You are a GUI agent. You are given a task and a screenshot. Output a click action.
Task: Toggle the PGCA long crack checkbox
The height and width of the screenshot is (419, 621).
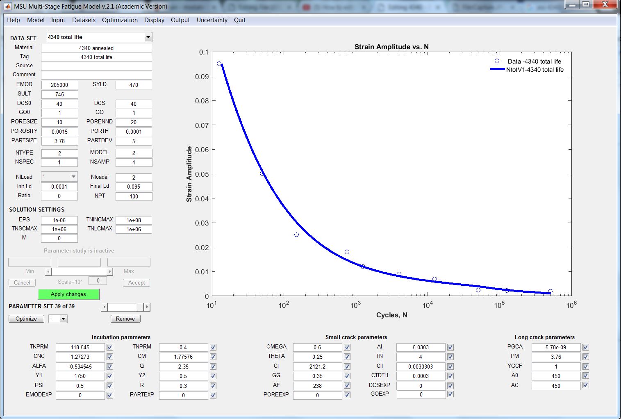(585, 347)
